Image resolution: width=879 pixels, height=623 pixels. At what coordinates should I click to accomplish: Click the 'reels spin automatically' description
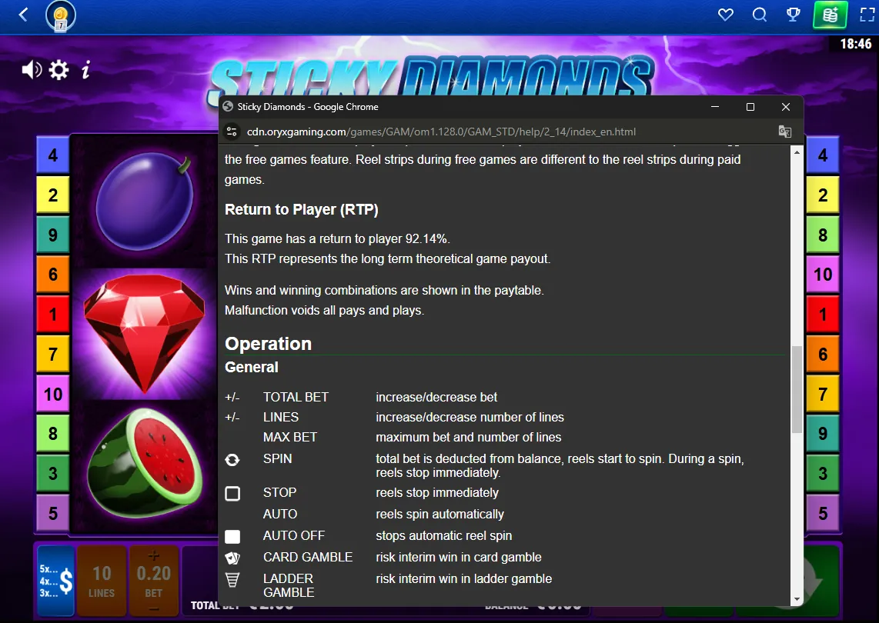click(440, 515)
